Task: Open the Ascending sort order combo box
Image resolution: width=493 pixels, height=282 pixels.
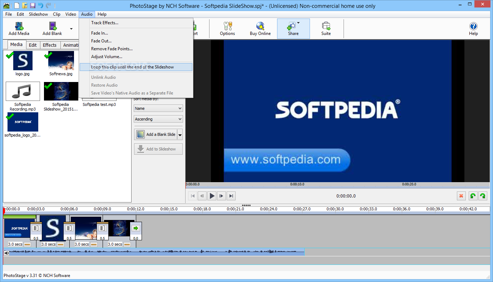Action: 158,119
